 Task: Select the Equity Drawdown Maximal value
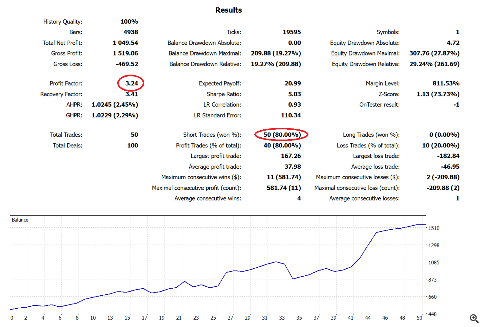pos(434,53)
